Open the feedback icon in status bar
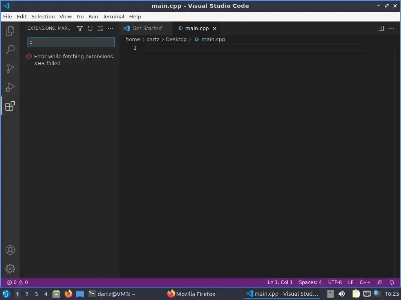This screenshot has height=300, width=401. (380, 282)
